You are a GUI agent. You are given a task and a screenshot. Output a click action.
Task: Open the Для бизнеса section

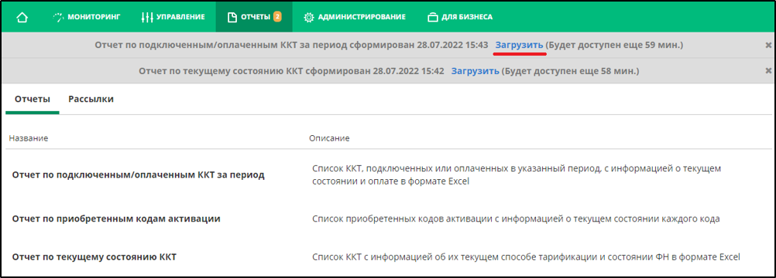pos(460,17)
